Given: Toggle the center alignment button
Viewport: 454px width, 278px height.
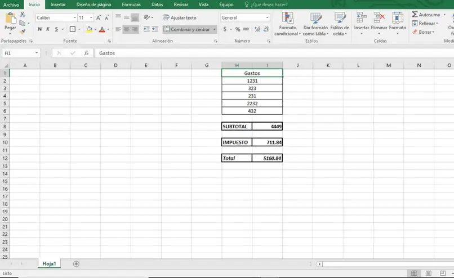Looking at the screenshot, I should (127, 29).
